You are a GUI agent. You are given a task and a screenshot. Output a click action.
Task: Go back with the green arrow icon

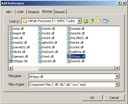tap(86, 21)
